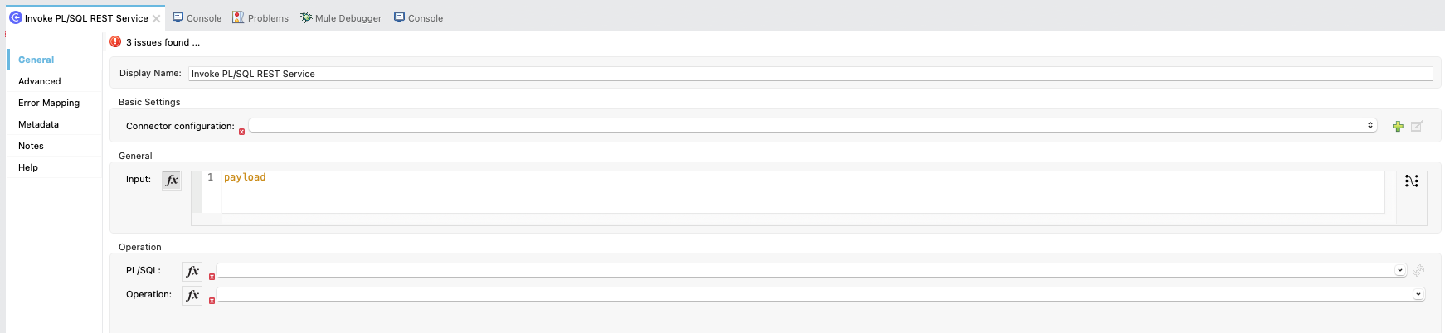The image size is (1445, 333).
Task: Open the Error Mapping section
Action: coord(49,103)
